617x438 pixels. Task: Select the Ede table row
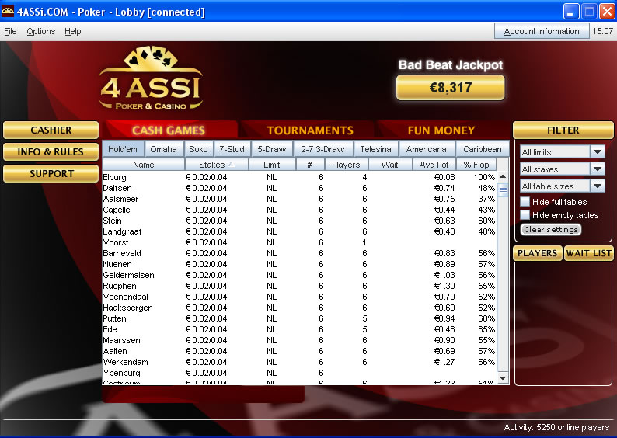[x=299, y=329]
